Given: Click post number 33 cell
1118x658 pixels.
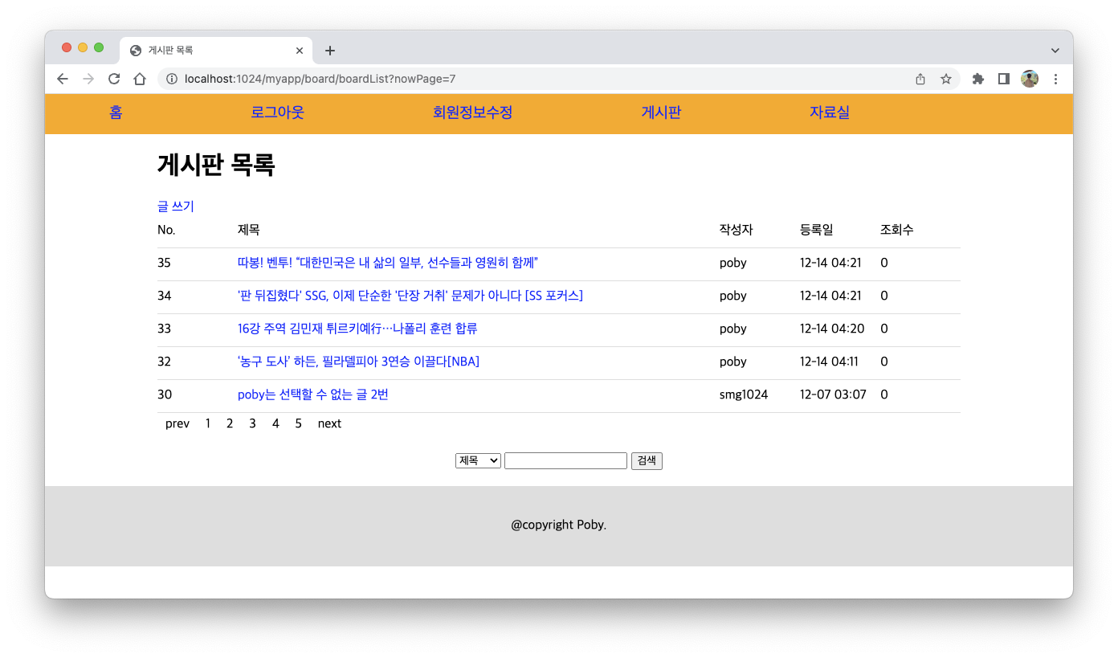Looking at the screenshot, I should tap(165, 329).
